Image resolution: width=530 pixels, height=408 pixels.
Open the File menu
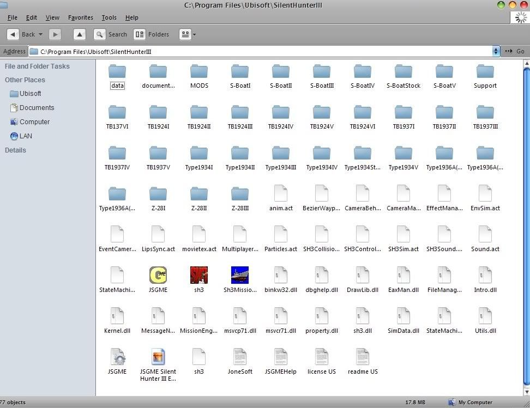coord(12,17)
